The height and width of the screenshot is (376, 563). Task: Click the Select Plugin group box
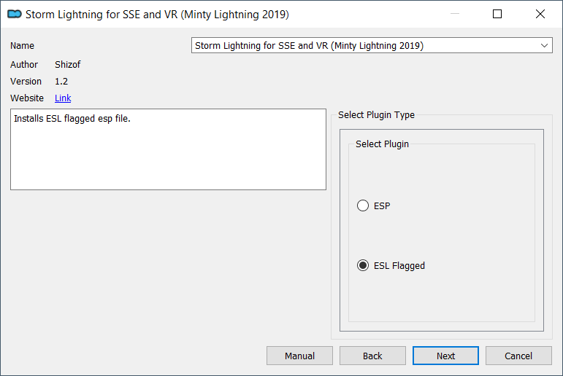[x=442, y=232]
